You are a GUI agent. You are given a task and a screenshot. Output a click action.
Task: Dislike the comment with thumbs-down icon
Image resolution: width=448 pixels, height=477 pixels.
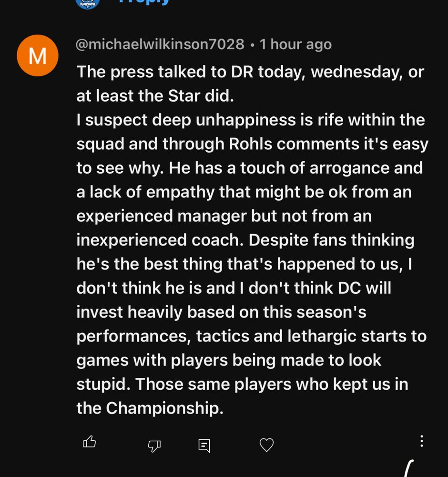click(154, 446)
